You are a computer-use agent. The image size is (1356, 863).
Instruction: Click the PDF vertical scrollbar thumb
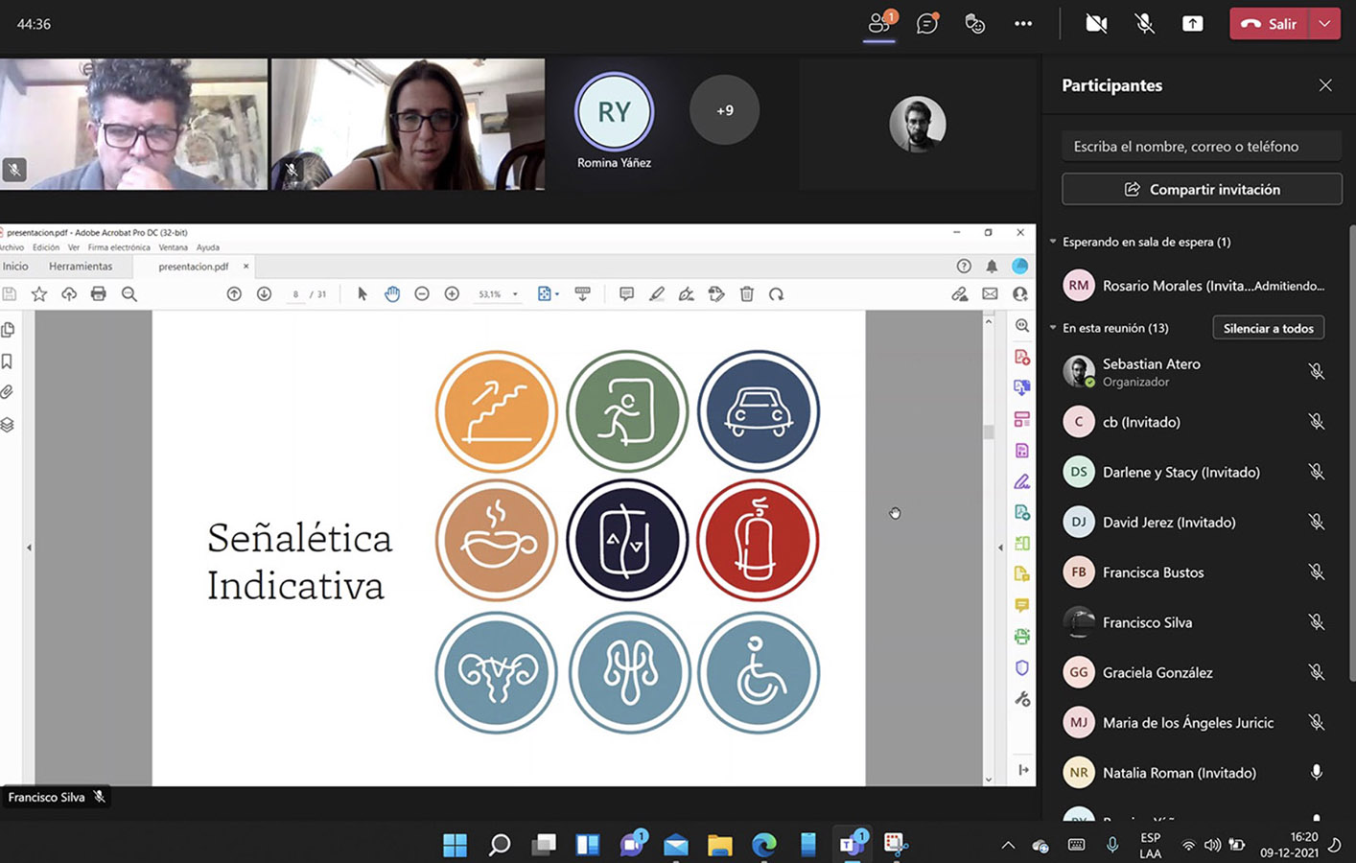click(989, 431)
